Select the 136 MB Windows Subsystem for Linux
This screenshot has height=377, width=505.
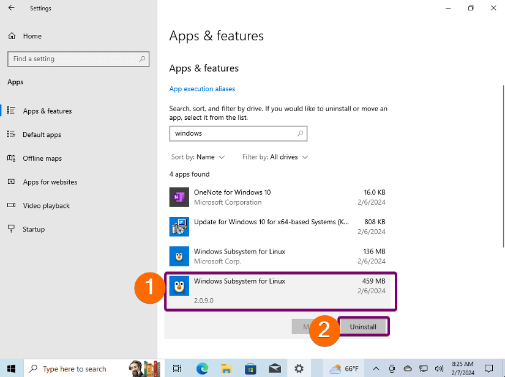tap(277, 256)
